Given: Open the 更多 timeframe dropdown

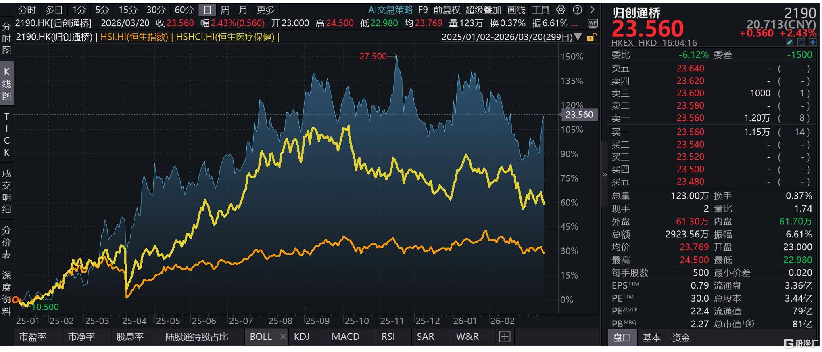Looking at the screenshot, I should coord(265,10).
